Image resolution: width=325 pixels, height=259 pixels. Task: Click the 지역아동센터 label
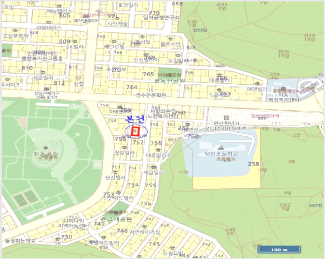click(x=73, y=225)
